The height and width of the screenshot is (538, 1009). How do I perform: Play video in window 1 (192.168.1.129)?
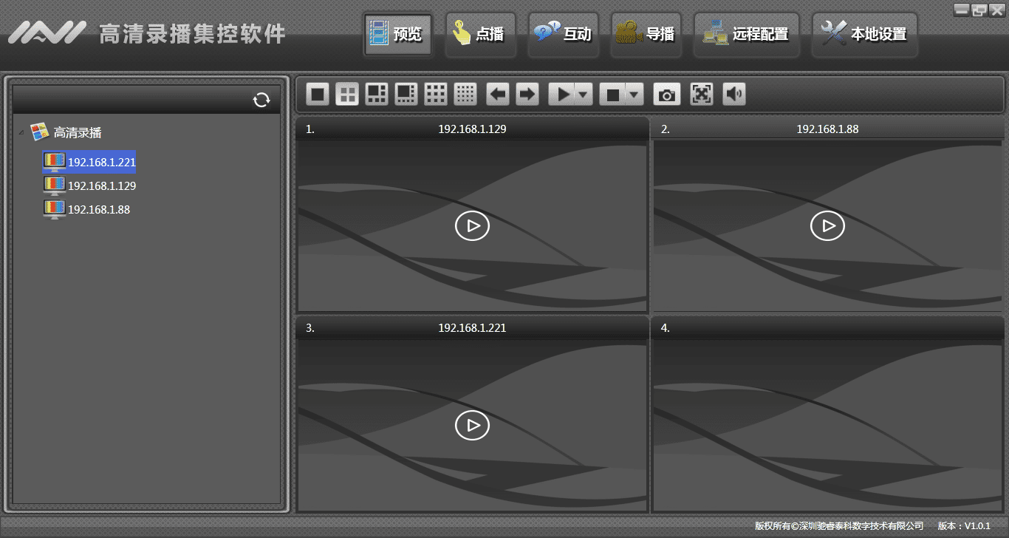[x=472, y=225]
